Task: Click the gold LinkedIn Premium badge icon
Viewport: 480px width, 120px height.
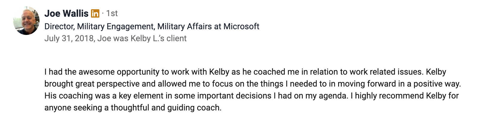Action: pyautogui.click(x=95, y=13)
